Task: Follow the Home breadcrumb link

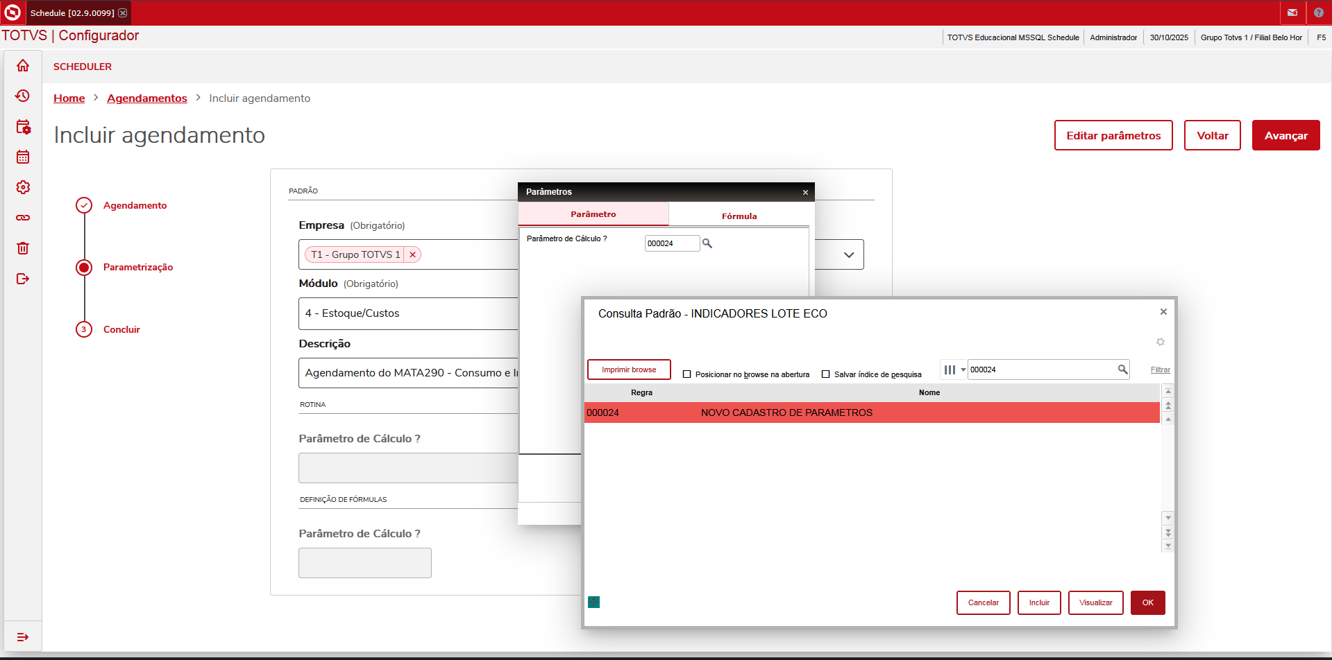Action: [x=69, y=98]
